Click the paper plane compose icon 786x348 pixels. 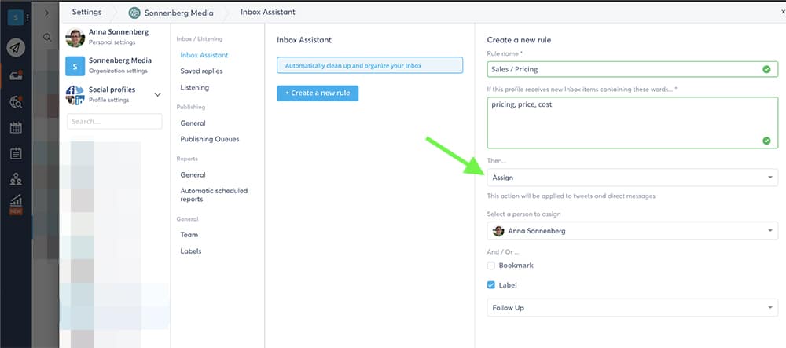click(x=16, y=48)
